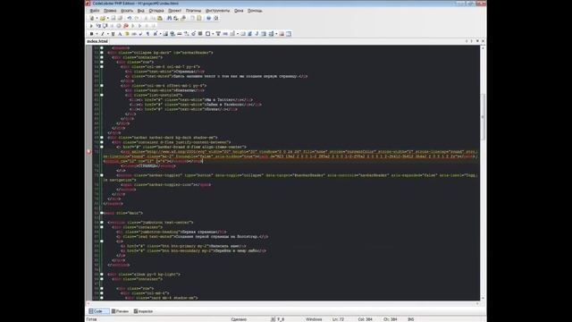Open the Файл menu

95,11
